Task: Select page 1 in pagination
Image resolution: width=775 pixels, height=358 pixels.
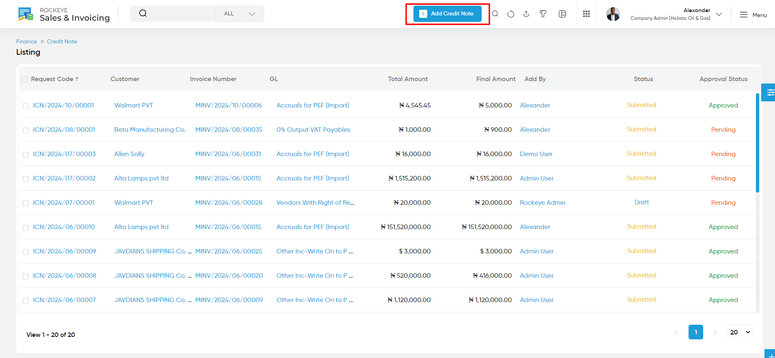Action: [696, 332]
